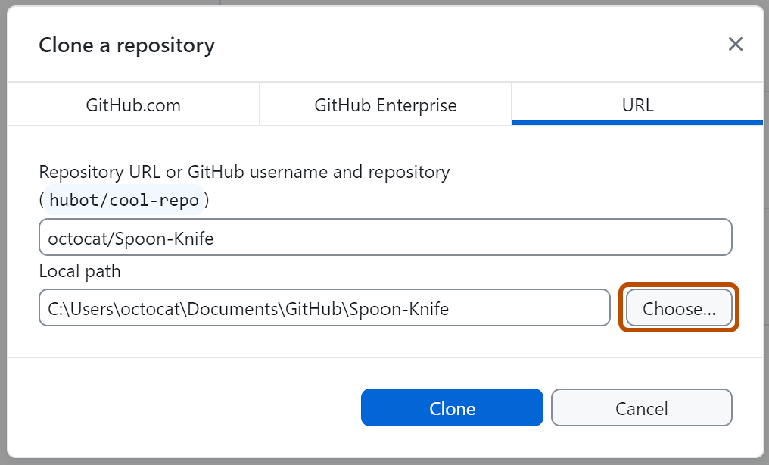Viewport: 769px width, 465px height.
Task: Click the Repository URL field label
Action: tap(244, 172)
